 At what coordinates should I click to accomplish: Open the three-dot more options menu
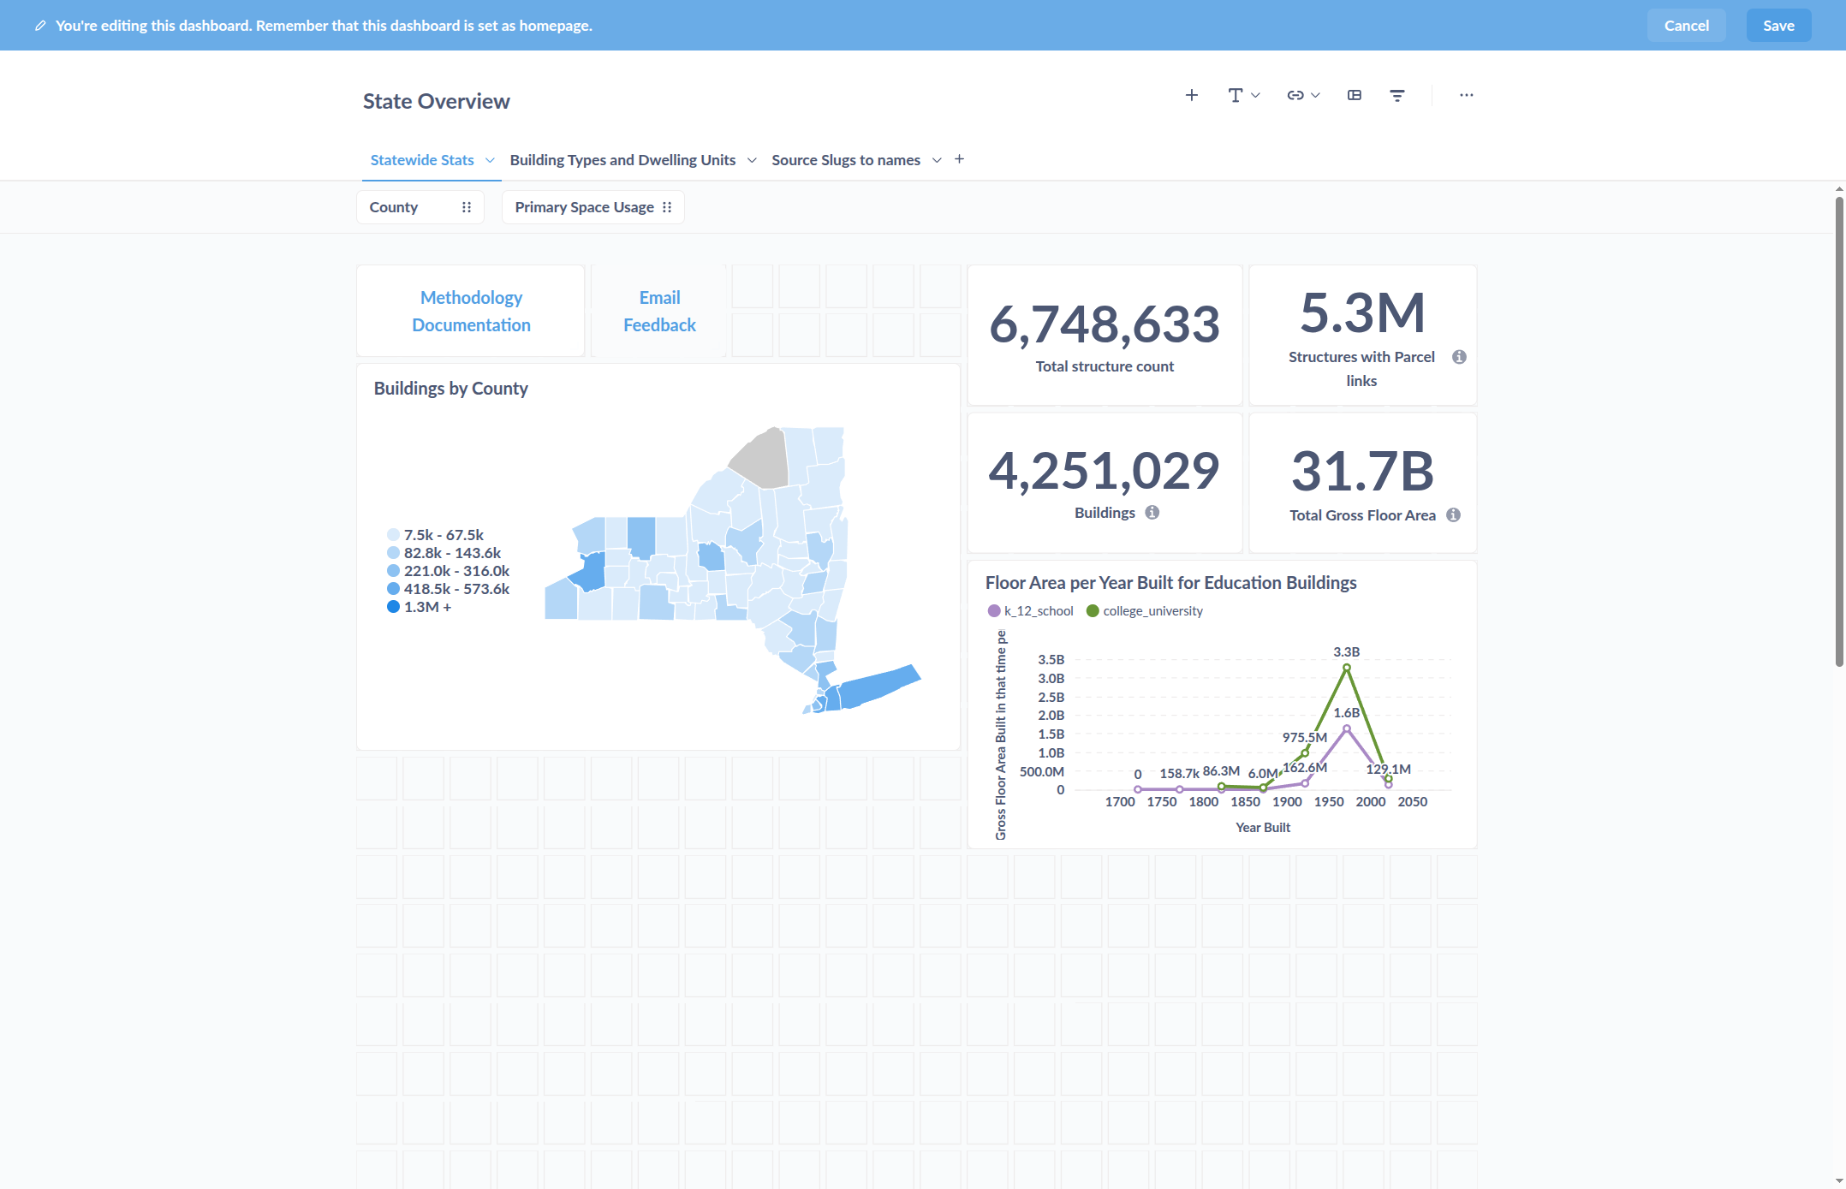pos(1466,95)
